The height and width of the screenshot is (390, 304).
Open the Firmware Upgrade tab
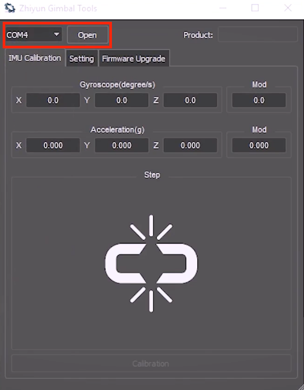134,58
